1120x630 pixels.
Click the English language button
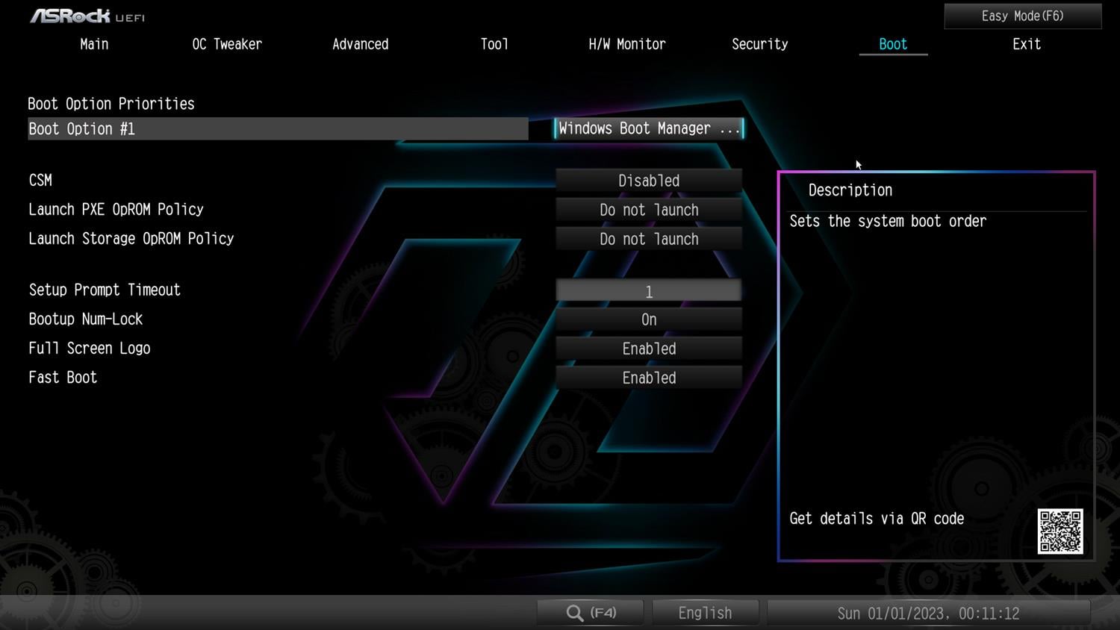tap(705, 613)
